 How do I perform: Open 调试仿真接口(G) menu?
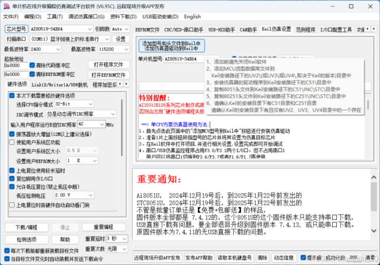point(86,16)
